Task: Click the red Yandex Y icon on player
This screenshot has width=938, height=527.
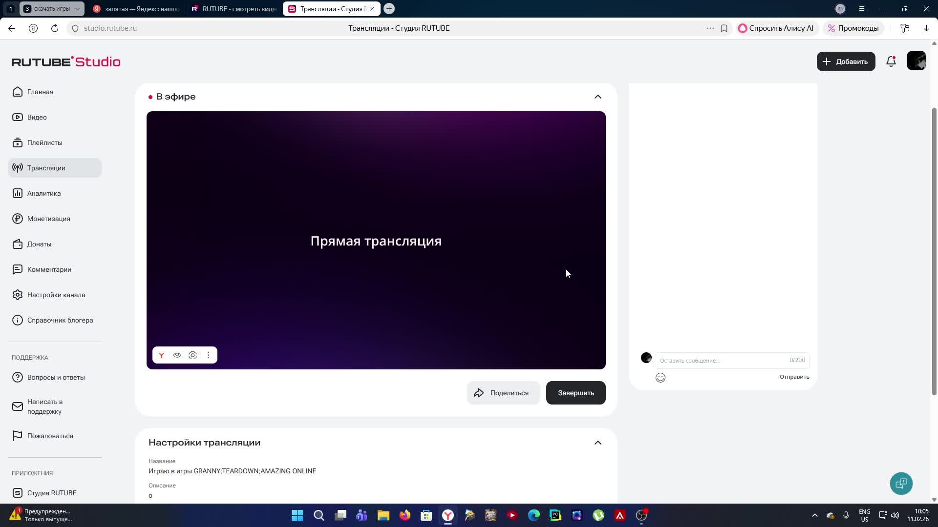Action: pos(161,355)
